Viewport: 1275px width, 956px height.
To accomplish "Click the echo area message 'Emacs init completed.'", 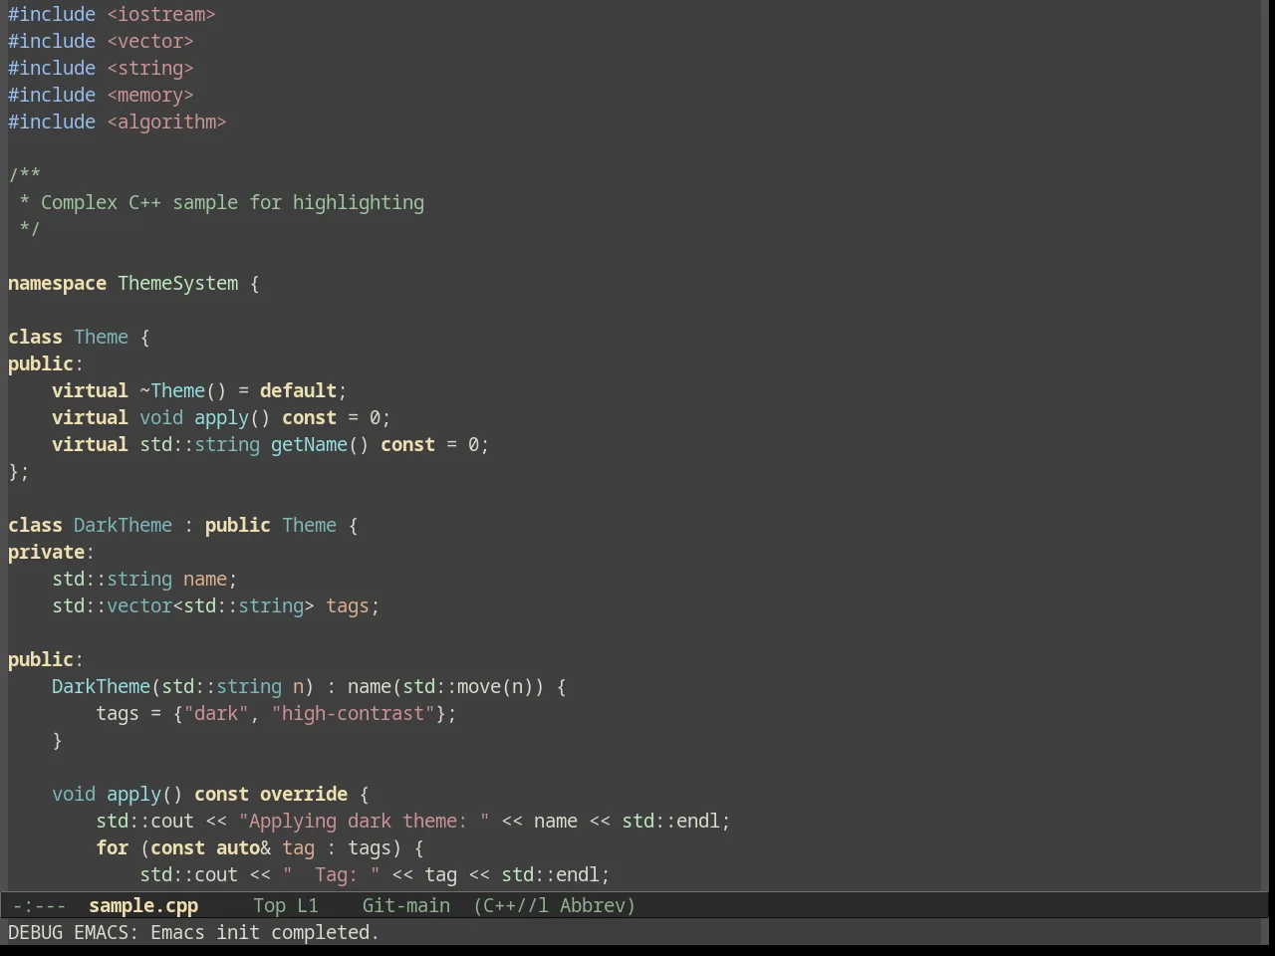I will tap(265, 933).
